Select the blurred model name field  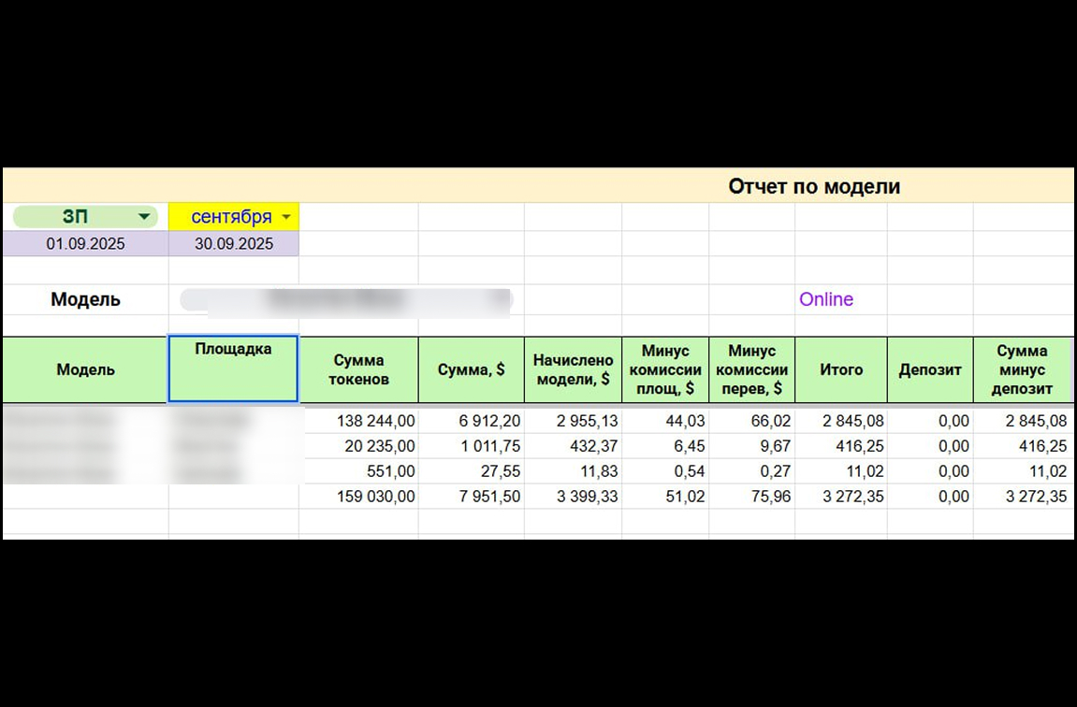pos(346,300)
